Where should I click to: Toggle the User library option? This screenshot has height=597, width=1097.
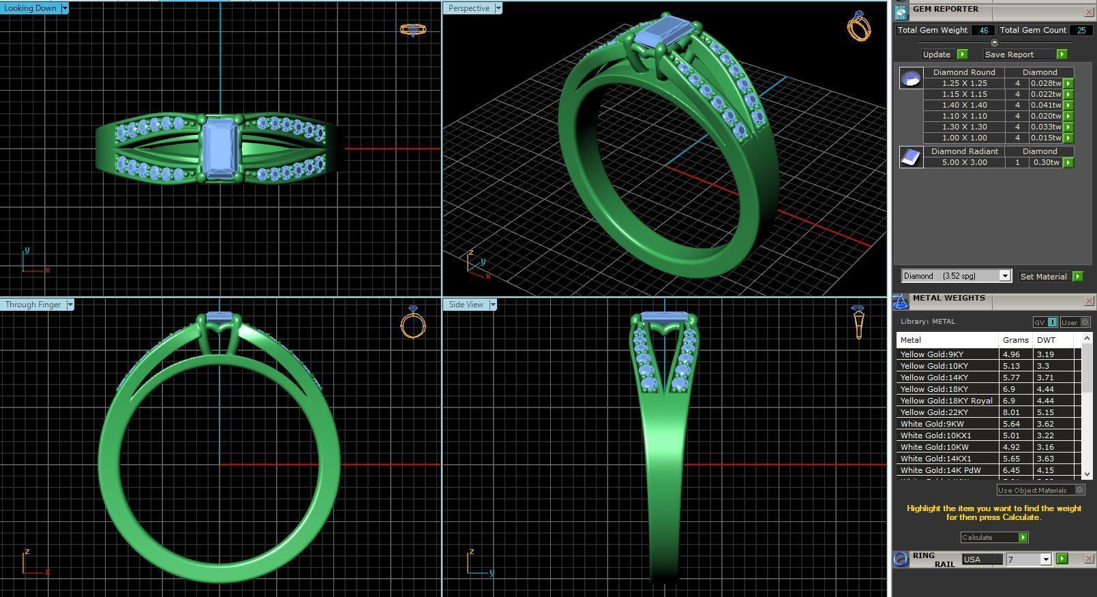(1075, 322)
